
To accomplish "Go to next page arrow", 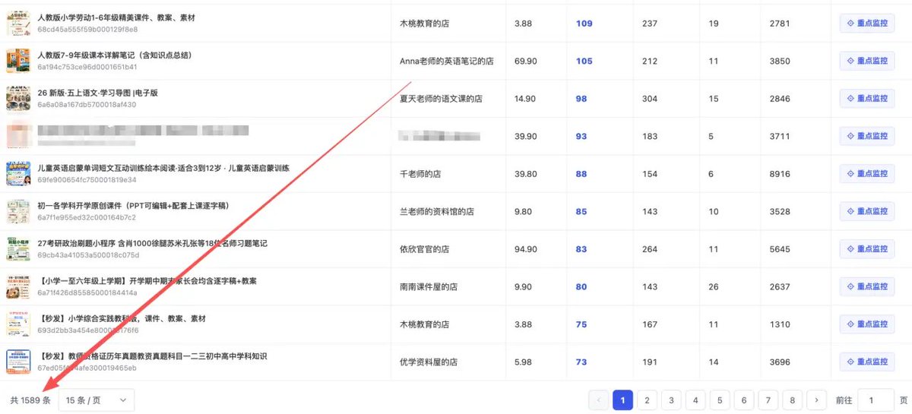I will click(817, 400).
